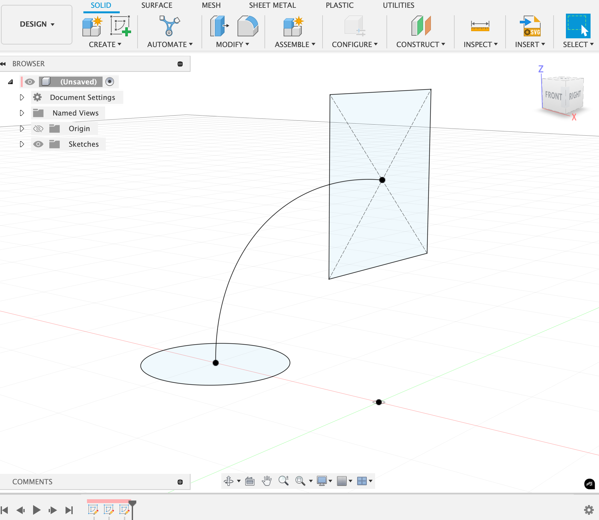Select the Automate tool icon

(x=169, y=26)
